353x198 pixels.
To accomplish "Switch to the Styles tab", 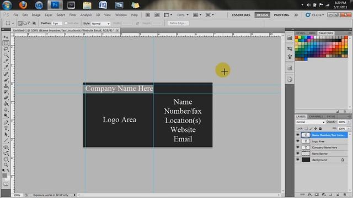I will coord(300,33).
